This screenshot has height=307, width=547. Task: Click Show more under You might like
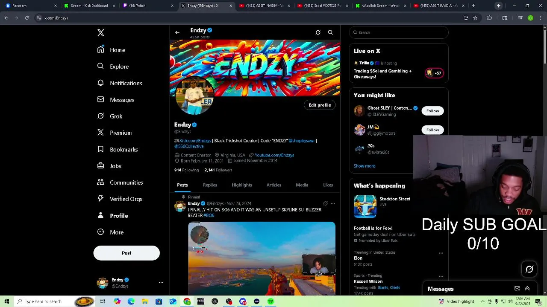point(365,166)
